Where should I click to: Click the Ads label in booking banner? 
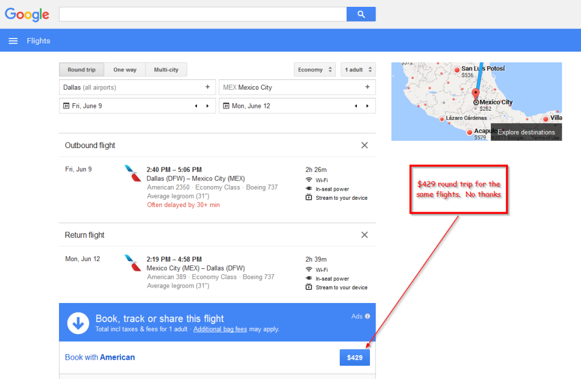[357, 317]
